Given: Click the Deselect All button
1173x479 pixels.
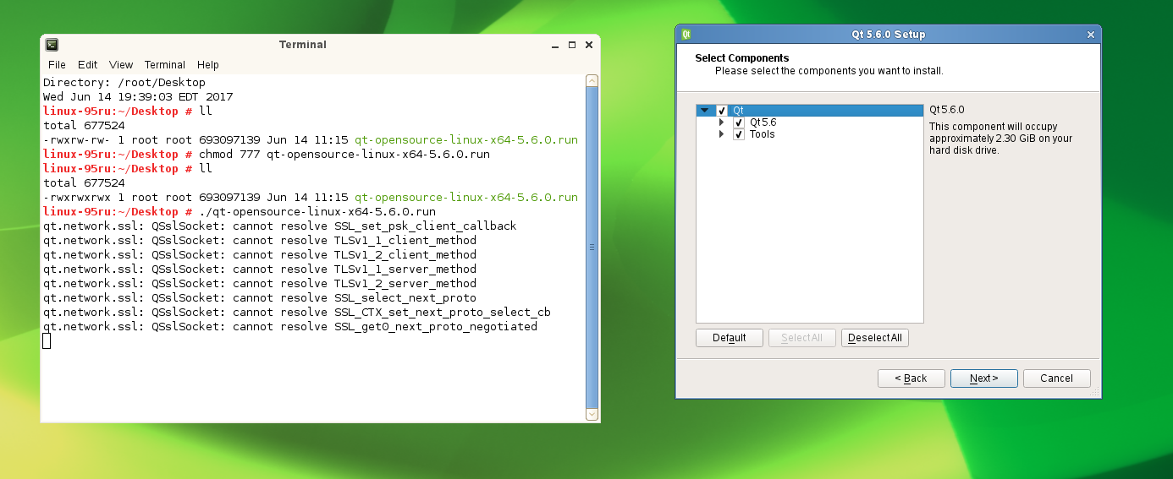Looking at the screenshot, I should (875, 338).
